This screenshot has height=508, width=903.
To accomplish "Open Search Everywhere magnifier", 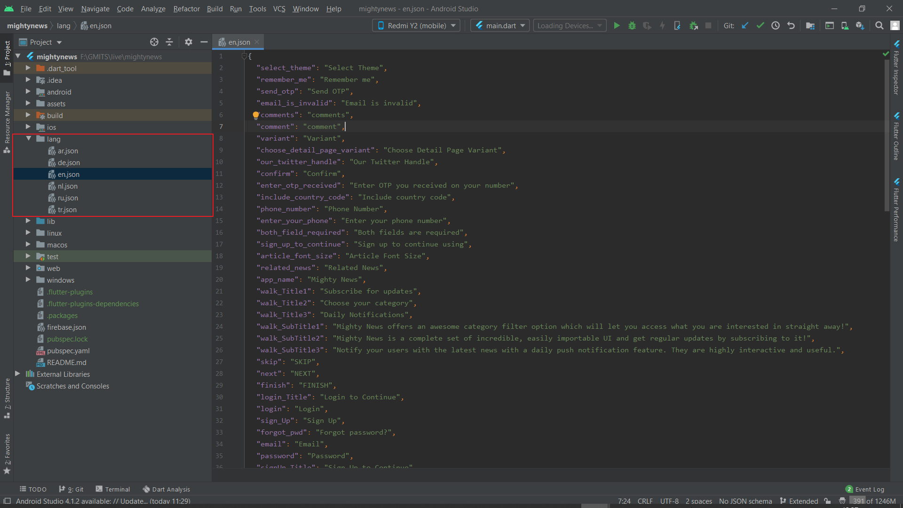I will pyautogui.click(x=879, y=26).
